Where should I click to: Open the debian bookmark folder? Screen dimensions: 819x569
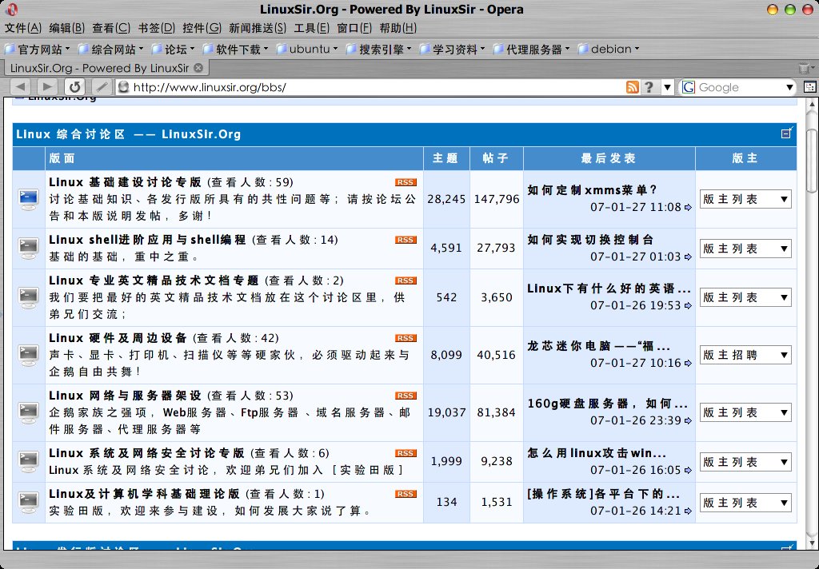[x=609, y=49]
